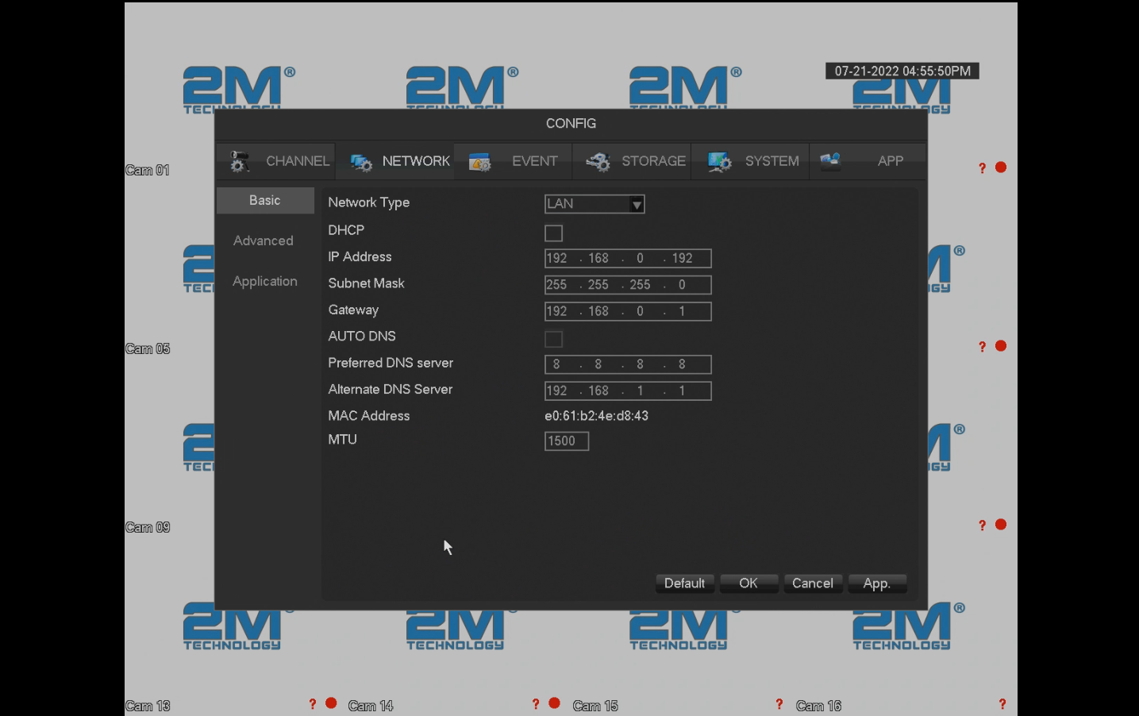Click the STORAGE tab disk icon

coord(598,162)
